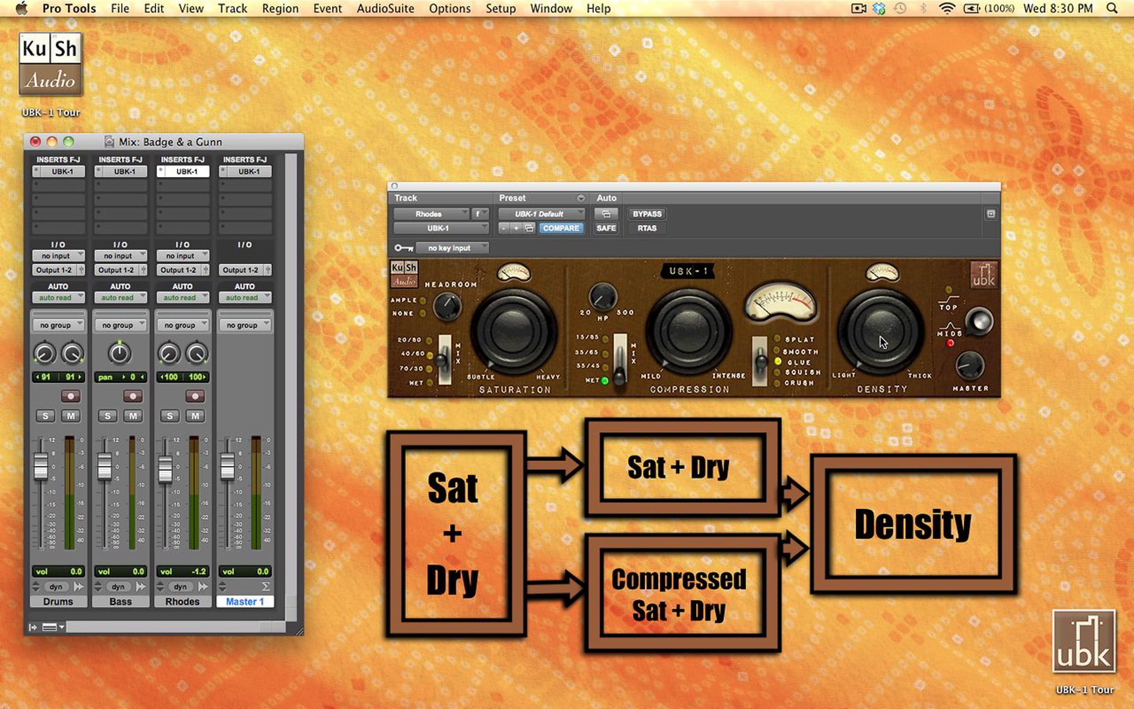Mute the Rhodes track

195,416
